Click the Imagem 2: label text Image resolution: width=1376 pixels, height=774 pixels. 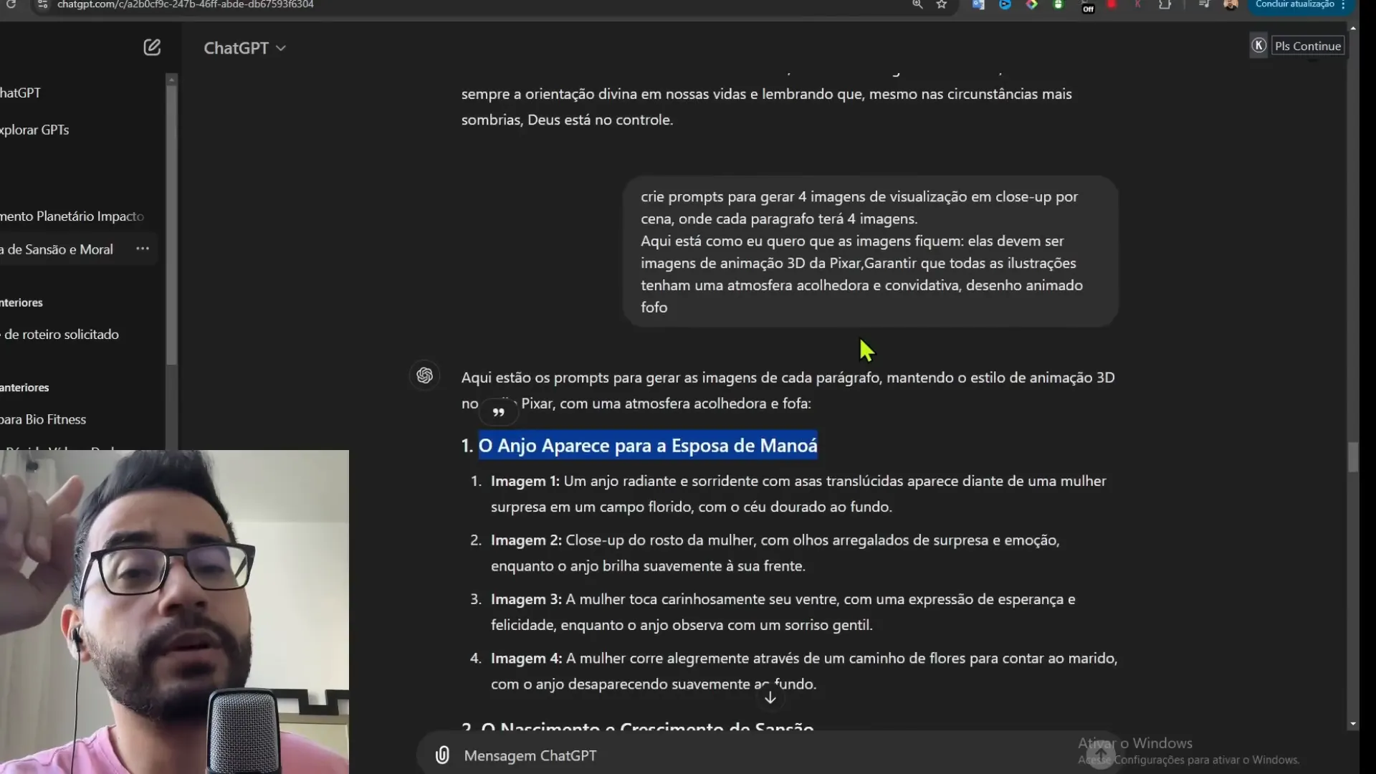(x=526, y=540)
